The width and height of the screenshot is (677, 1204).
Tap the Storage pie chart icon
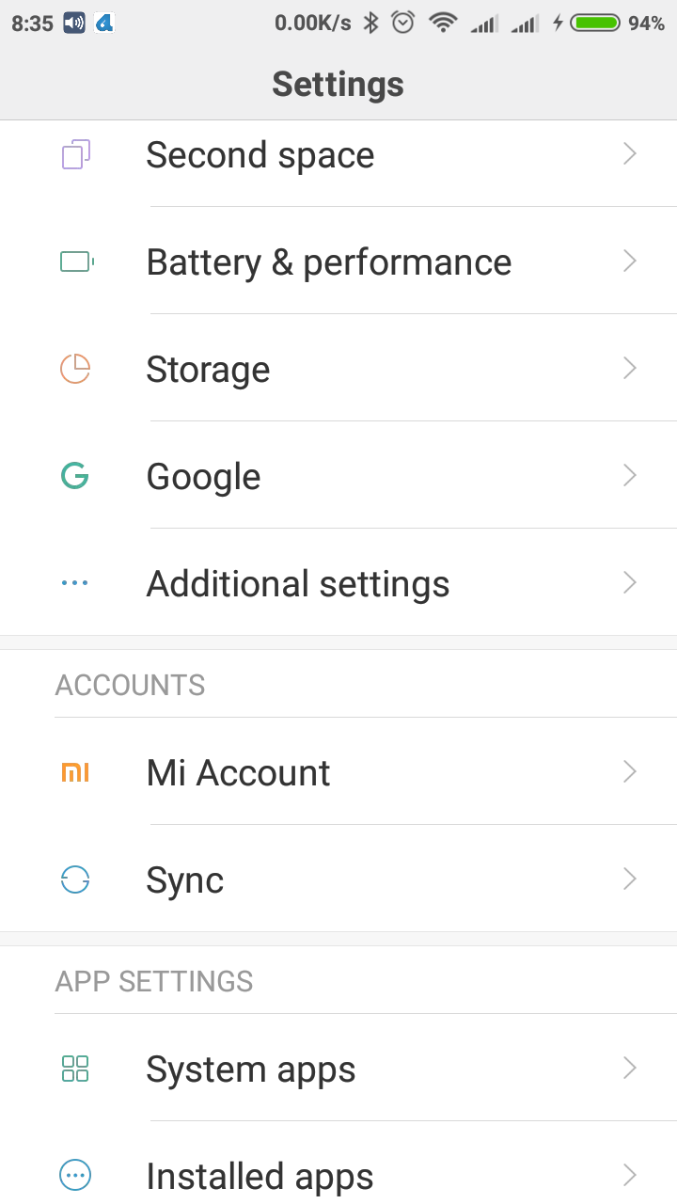(x=75, y=369)
